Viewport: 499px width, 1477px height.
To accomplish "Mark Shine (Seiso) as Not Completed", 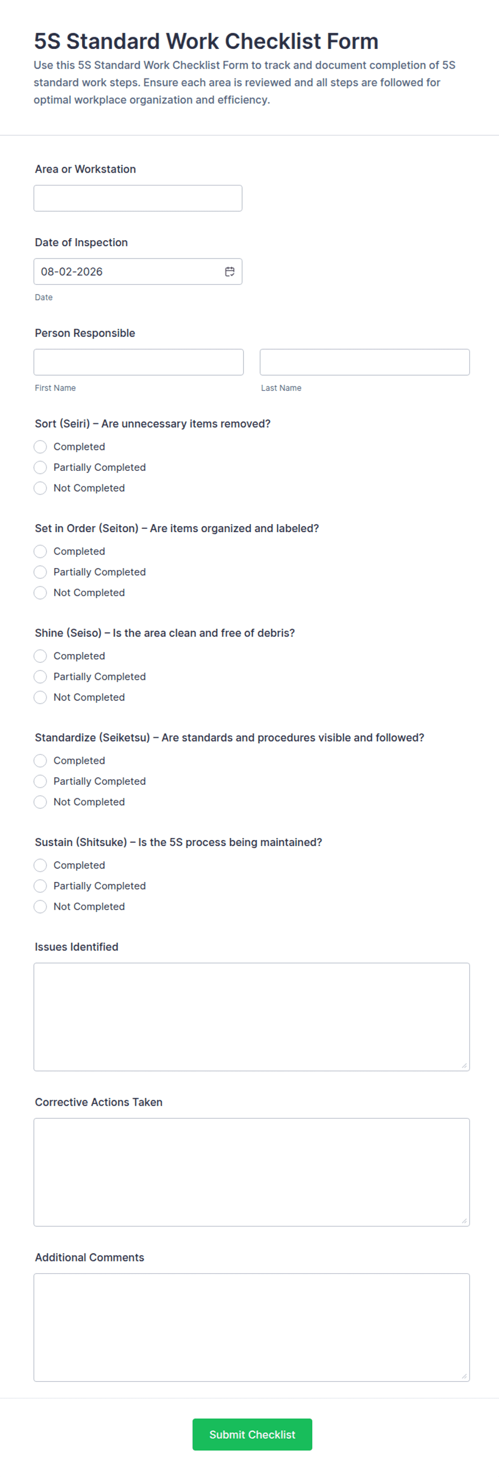I will click(40, 697).
